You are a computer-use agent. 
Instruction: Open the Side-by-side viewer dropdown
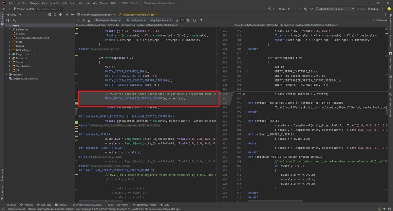[x=108, y=20]
